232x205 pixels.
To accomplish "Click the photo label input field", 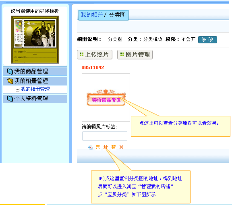I will point(105,136).
